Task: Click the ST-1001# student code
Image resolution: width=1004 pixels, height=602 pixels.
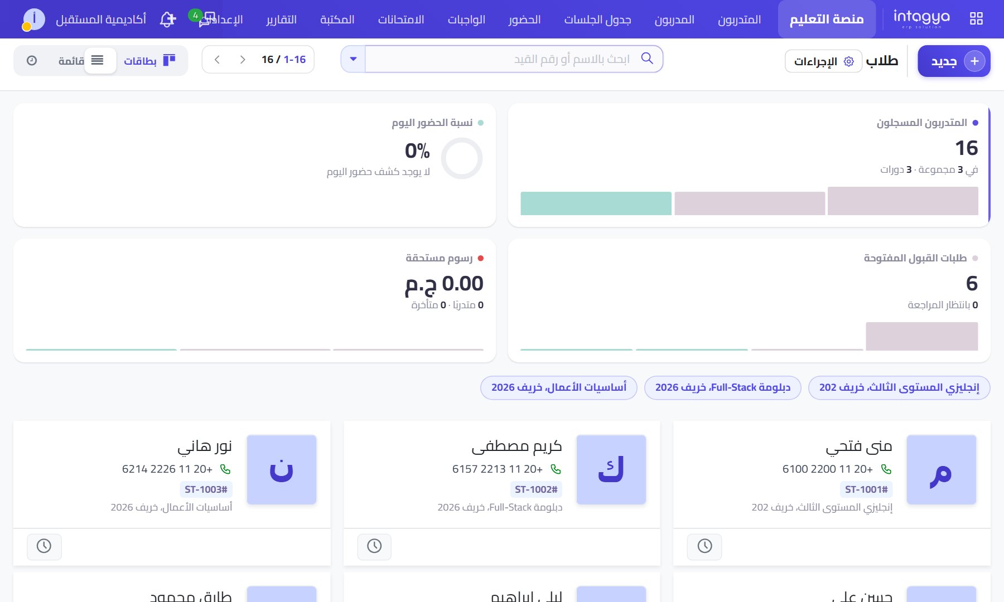Action: pos(866,489)
